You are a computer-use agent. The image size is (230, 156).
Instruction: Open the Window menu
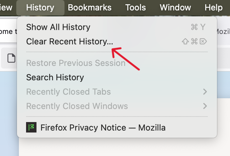point(175,8)
